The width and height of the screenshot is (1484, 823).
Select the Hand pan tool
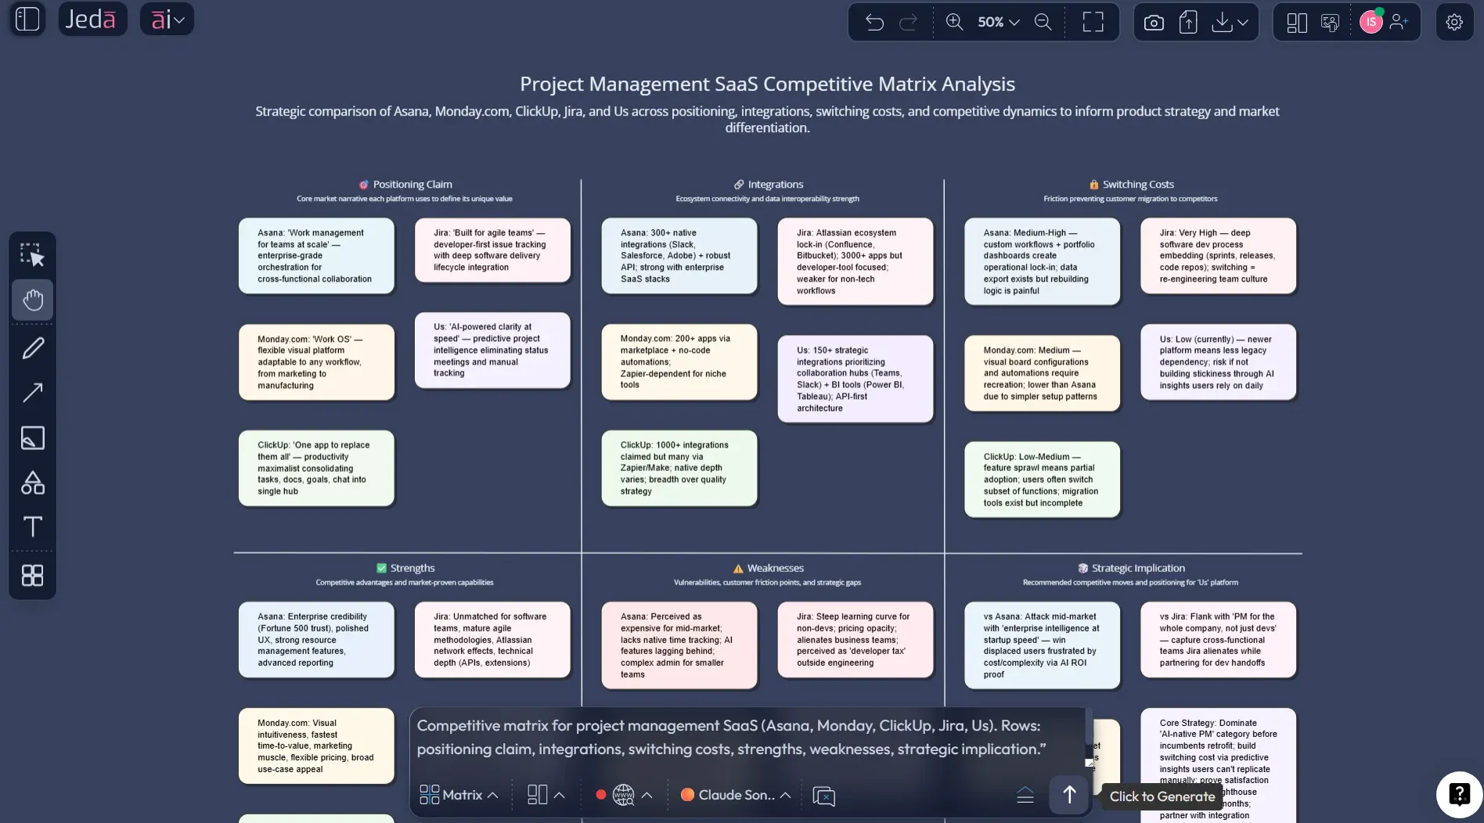pos(32,300)
